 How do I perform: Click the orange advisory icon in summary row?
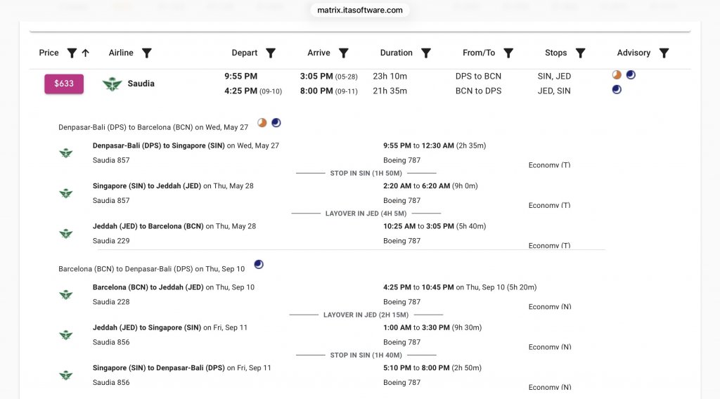[x=617, y=75]
